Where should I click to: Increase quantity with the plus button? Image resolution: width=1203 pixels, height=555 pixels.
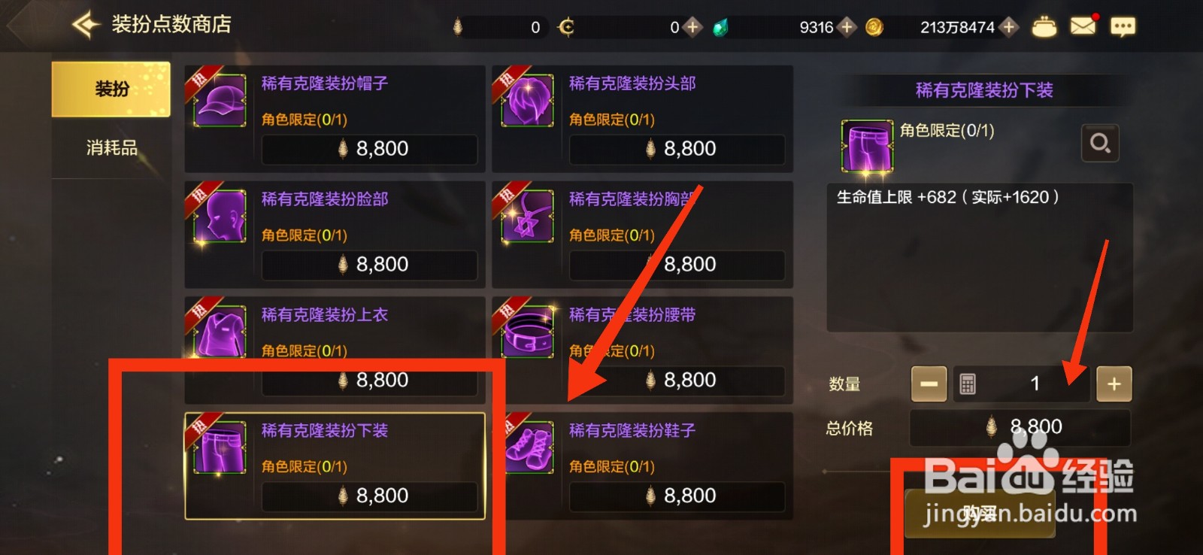1114,384
